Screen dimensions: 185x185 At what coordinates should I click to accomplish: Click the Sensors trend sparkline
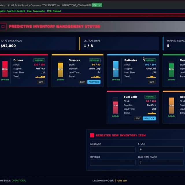tap(96, 77)
